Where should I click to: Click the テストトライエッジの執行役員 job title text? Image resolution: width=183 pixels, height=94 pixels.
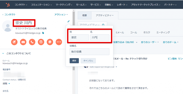[x=31, y=29]
